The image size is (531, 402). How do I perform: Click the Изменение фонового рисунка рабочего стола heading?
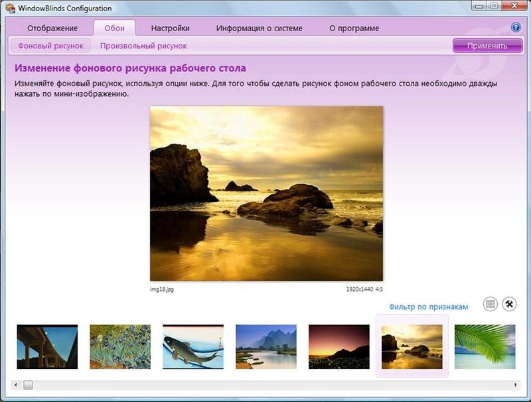pyautogui.click(x=130, y=68)
